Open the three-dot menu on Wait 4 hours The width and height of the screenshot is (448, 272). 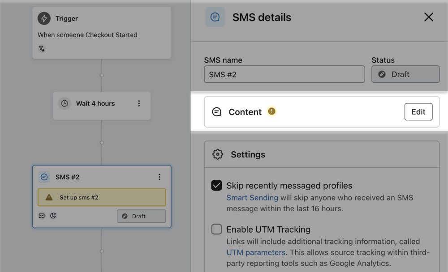139,103
